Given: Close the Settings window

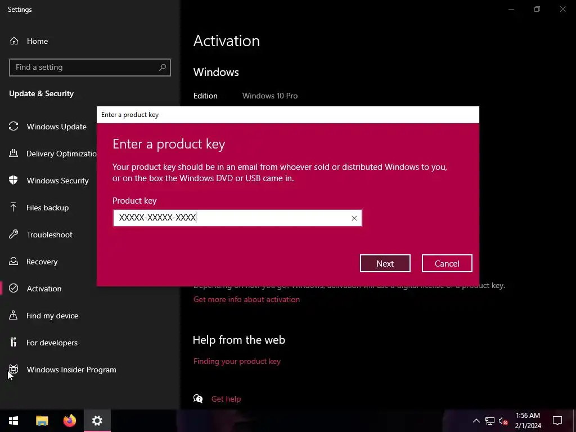Looking at the screenshot, I should [x=562, y=9].
